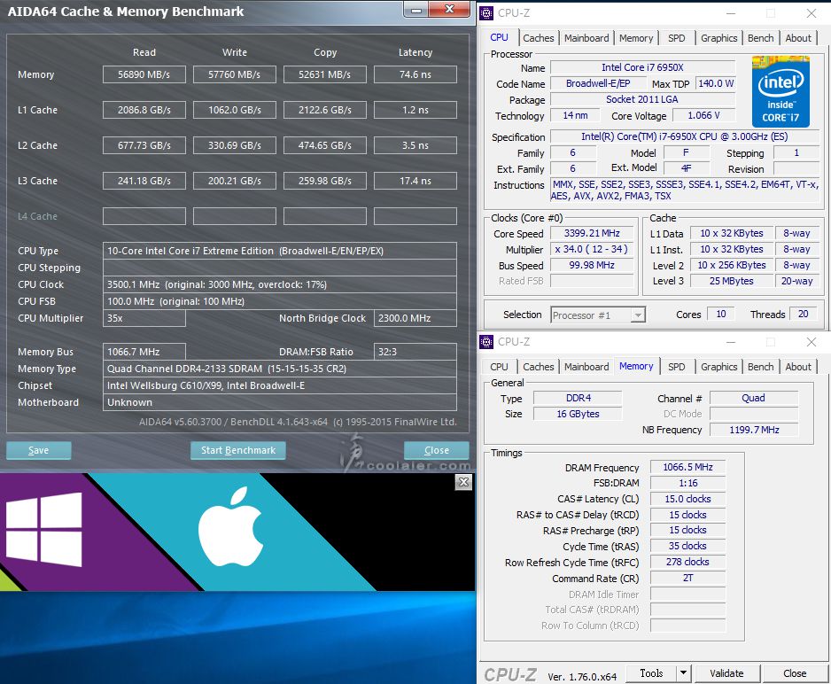Select Bench tab in bottom CPU-Z window

point(760,367)
